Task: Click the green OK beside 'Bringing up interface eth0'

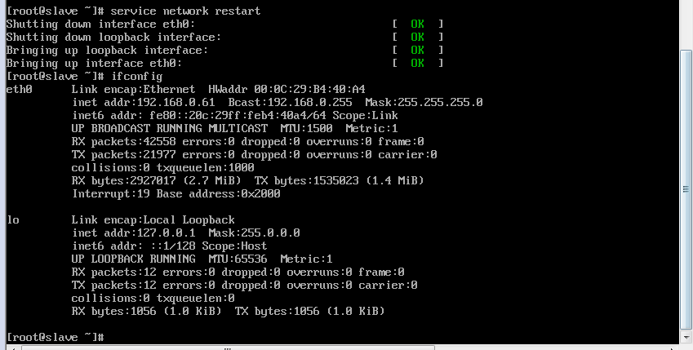Action: 417,63
